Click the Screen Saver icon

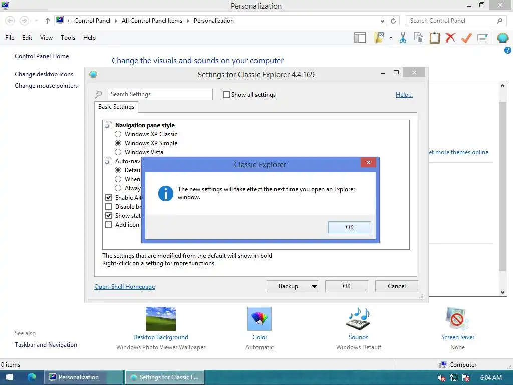(457, 318)
